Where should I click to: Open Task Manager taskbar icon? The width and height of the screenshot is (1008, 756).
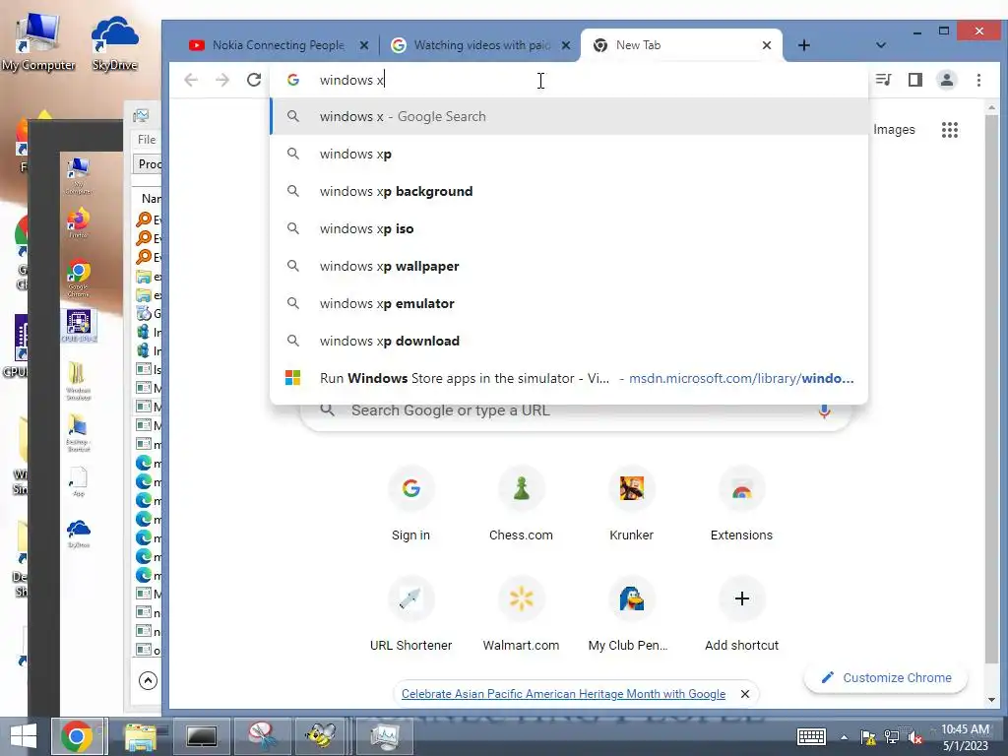pos(385,736)
